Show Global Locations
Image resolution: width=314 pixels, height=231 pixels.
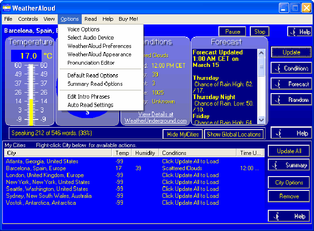click(234, 134)
